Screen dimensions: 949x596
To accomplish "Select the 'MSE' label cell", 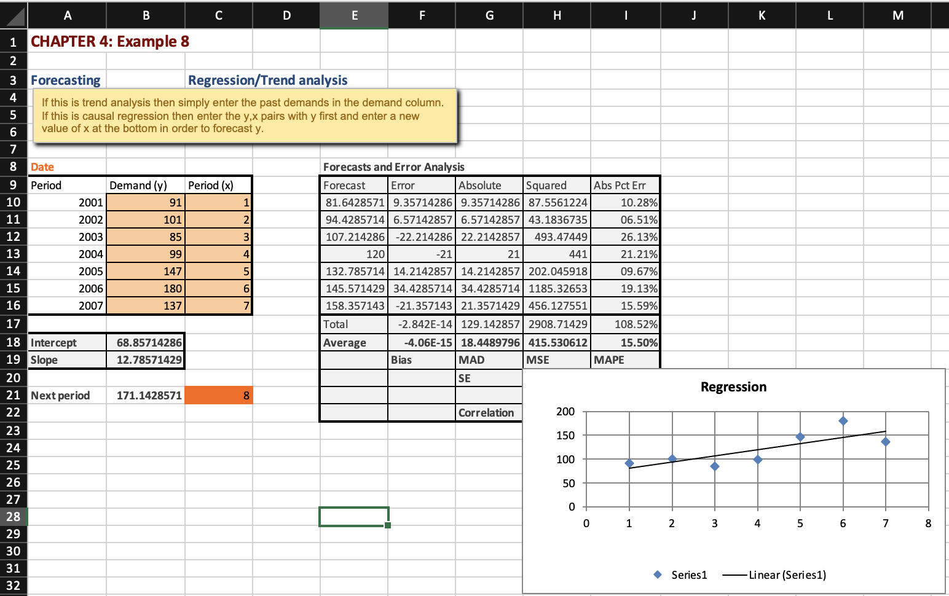I will [x=557, y=359].
